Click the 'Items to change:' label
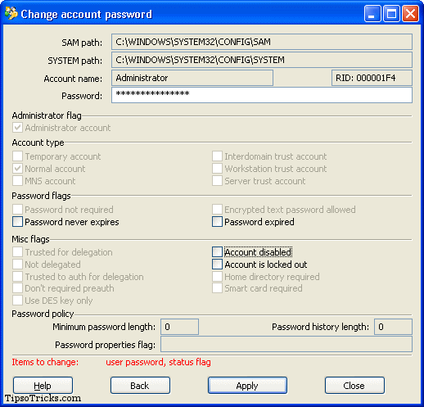This screenshot has height=407, width=424. click(x=45, y=362)
